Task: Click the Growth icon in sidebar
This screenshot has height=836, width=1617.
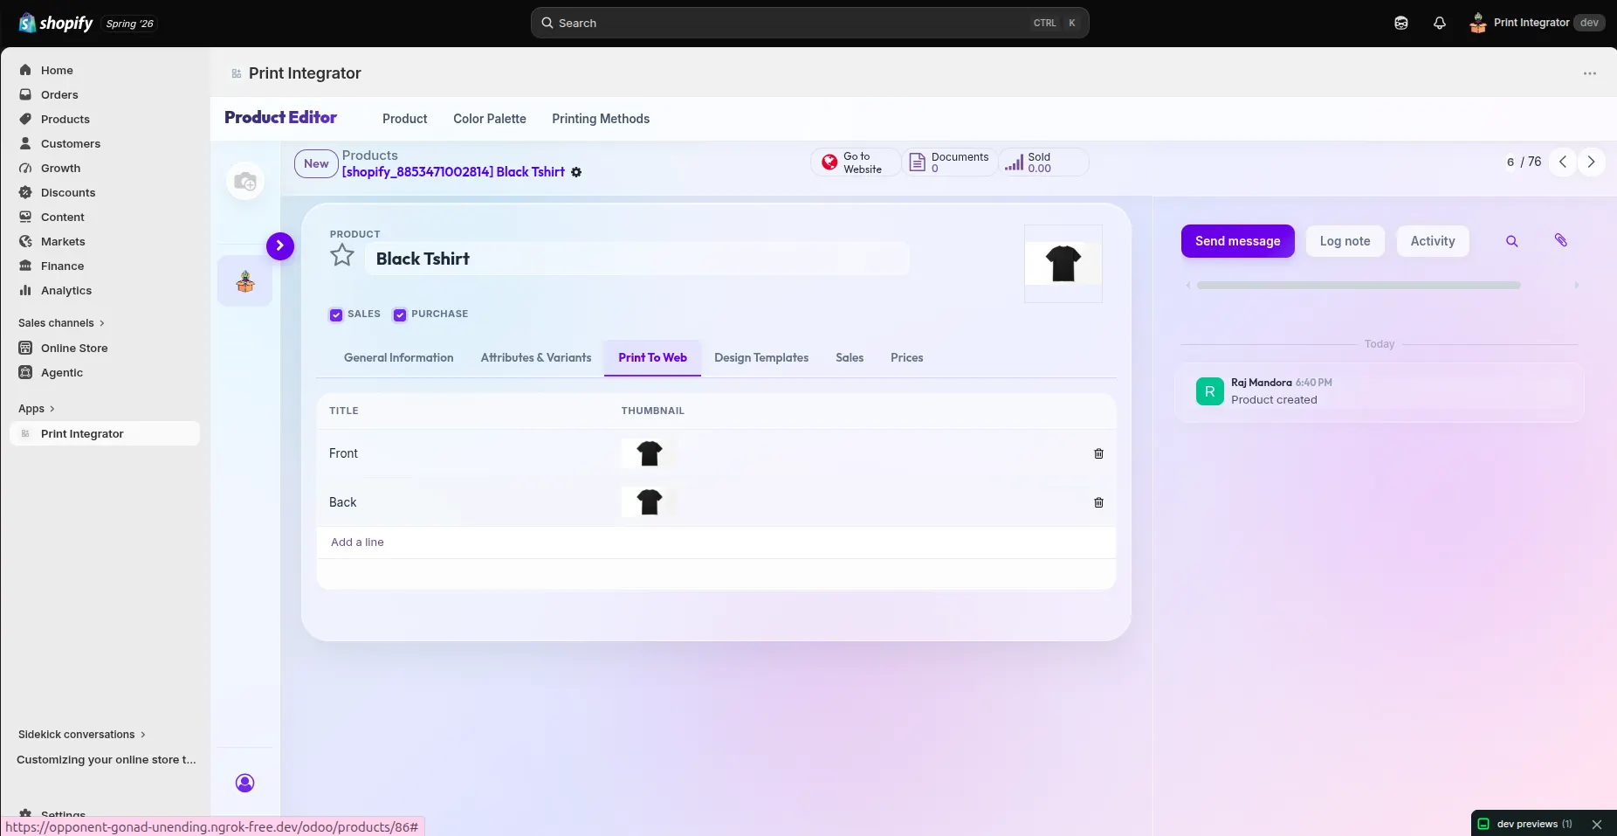Action: tap(25, 168)
